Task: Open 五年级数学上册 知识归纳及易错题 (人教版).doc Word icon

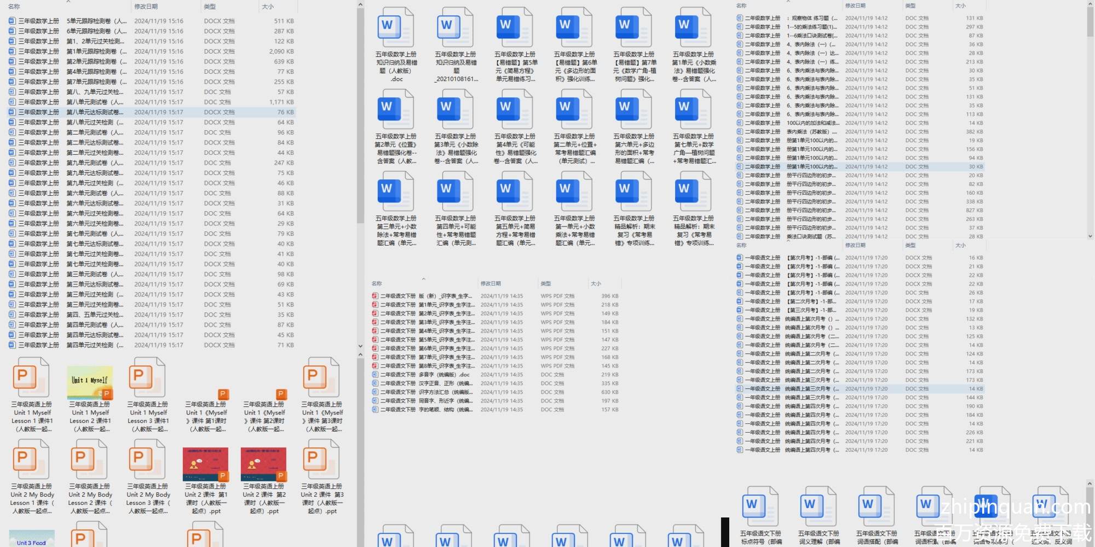Action: coord(395,27)
